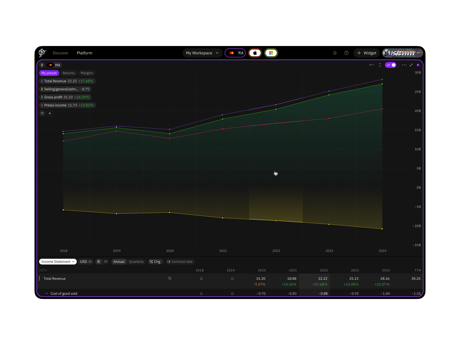Expand the widget to fullscreen

point(411,65)
